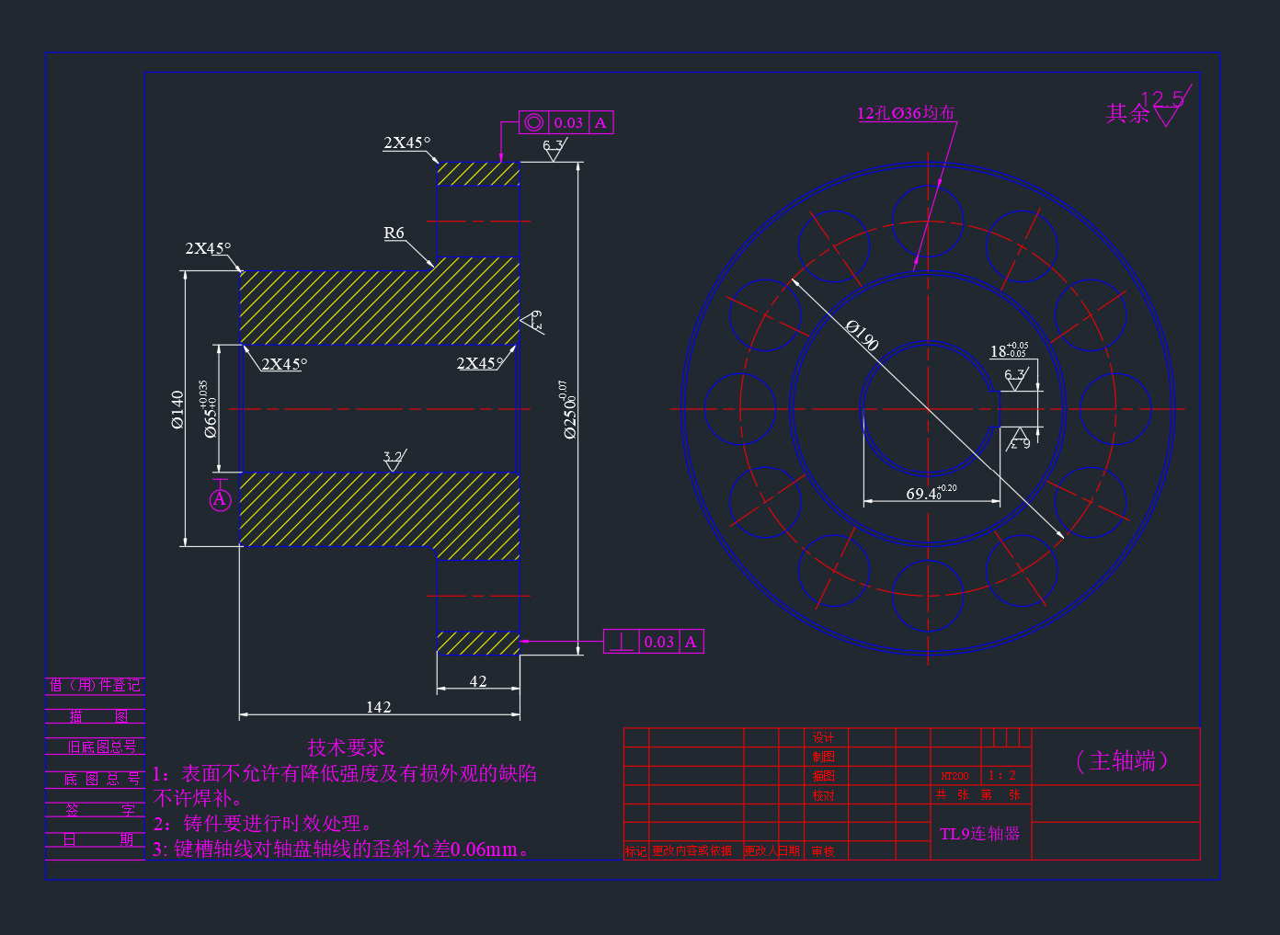Image resolution: width=1280 pixels, height=935 pixels.
Task: Select the HT200 material cell
Action: (954, 776)
